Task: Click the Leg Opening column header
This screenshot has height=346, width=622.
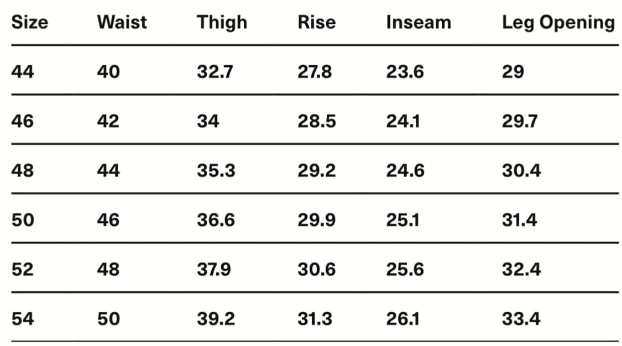Action: click(558, 23)
